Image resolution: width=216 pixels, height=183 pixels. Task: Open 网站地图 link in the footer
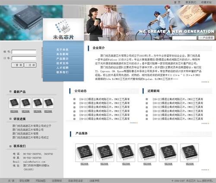(x=41, y=181)
